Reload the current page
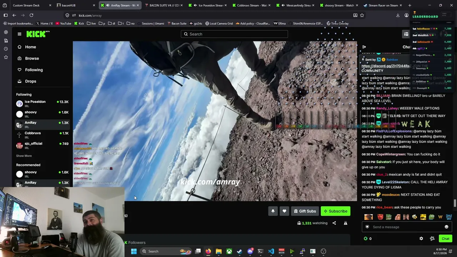Image resolution: width=457 pixels, height=257 pixels. [x=31, y=15]
